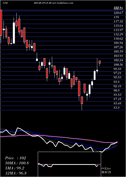The height and width of the screenshot is (177, 126).
Task: Click the 12MA : 96.3 readout
Action: pos(16,173)
